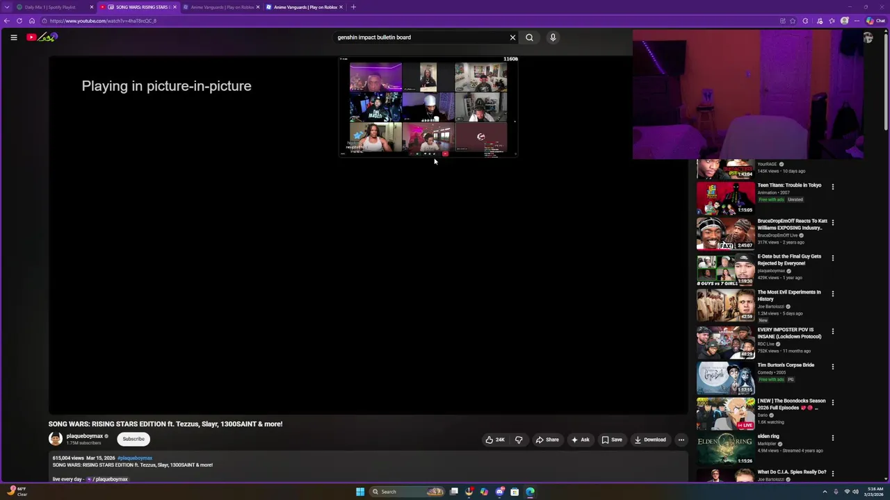Subscribe to plaqueboymax
890x500 pixels.
coord(133,439)
